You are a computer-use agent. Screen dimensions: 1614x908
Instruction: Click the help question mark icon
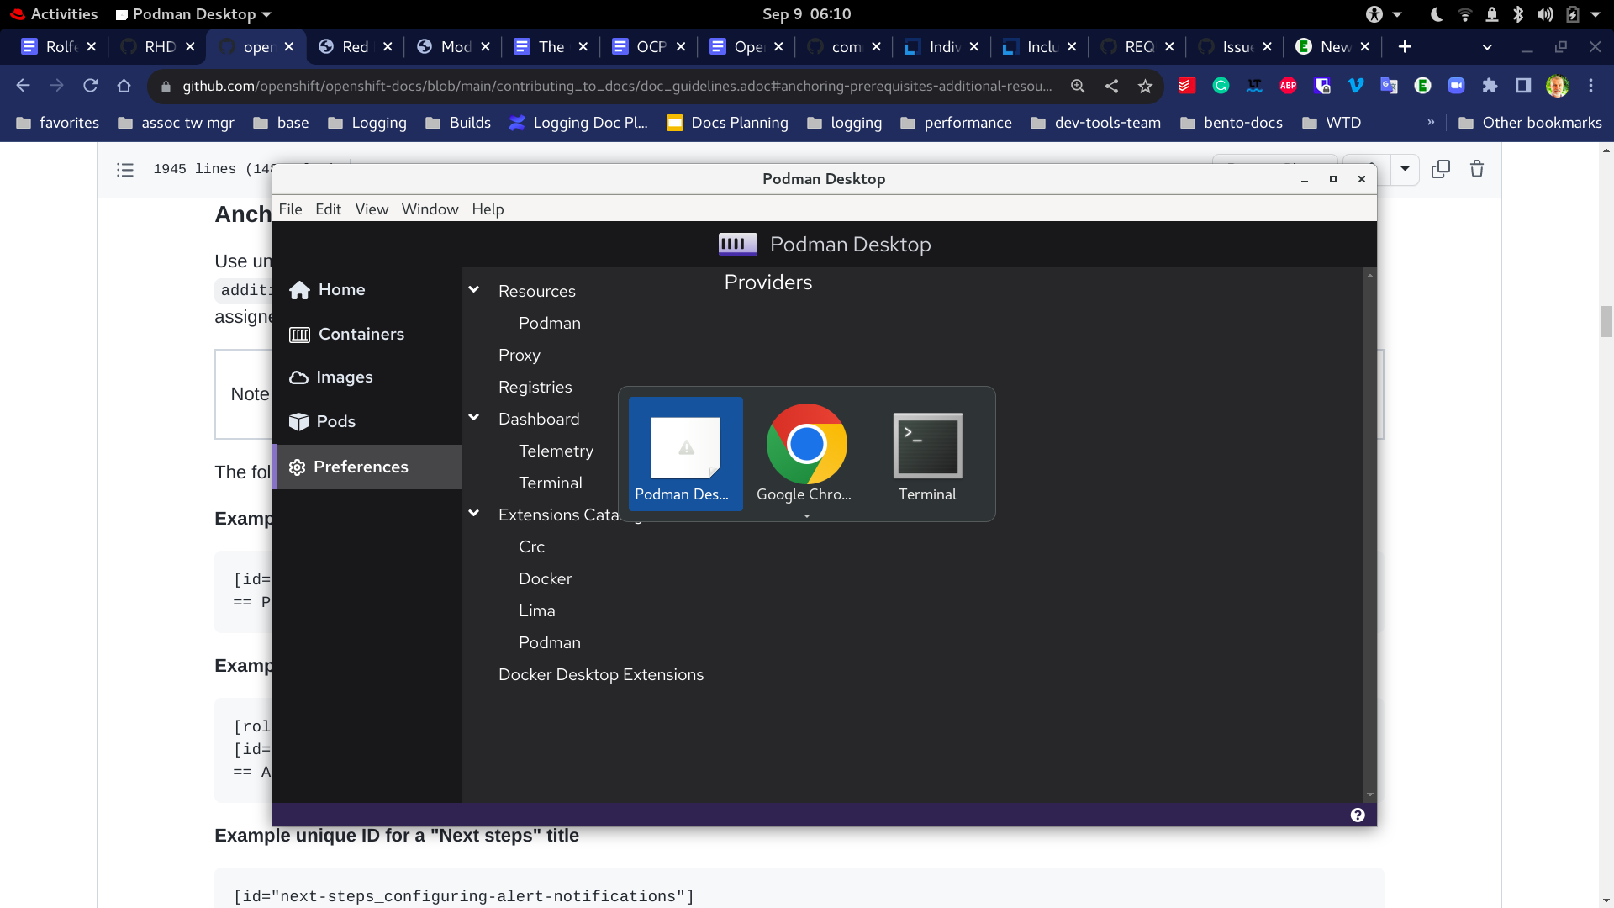(1358, 815)
